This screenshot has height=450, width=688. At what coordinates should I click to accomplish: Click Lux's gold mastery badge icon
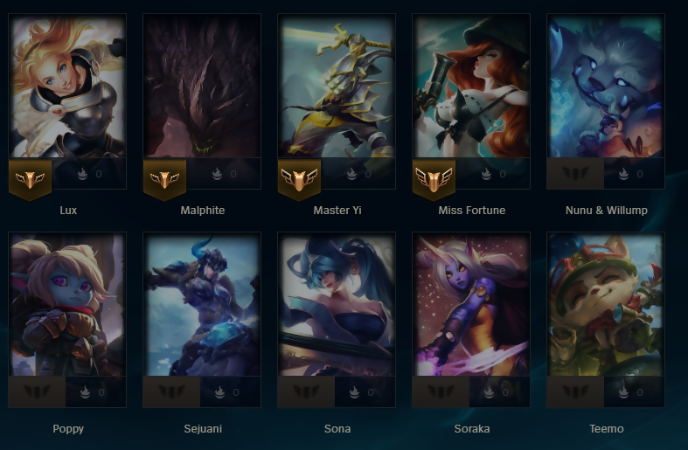[x=30, y=179]
